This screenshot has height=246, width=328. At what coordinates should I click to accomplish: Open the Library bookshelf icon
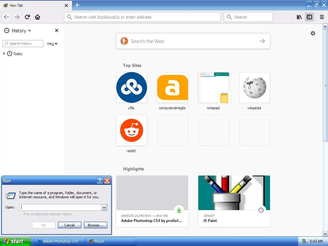coord(299,17)
